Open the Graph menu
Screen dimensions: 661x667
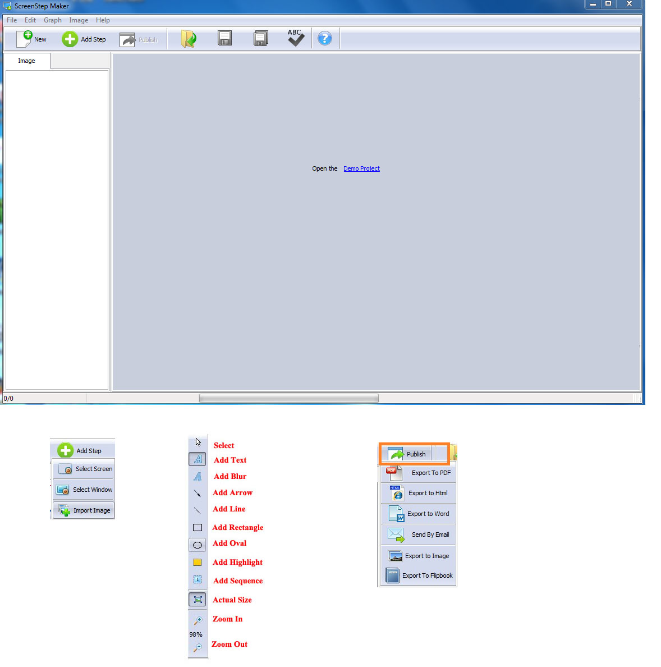(x=53, y=20)
